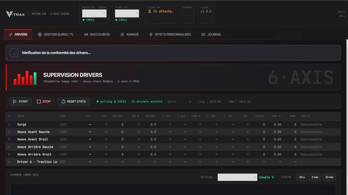Screen dimensions: 348x195
Task: Select the Heave Arrière Droit row
Action: point(173,154)
